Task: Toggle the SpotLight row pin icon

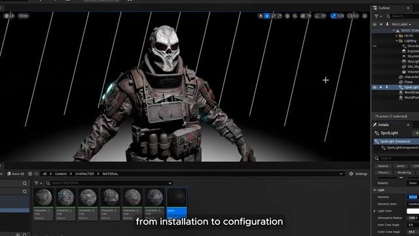Action: pos(386,87)
